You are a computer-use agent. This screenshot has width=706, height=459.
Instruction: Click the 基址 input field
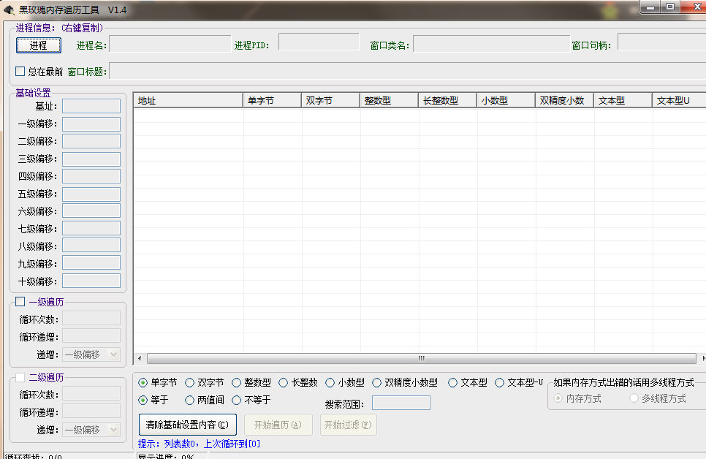coord(91,106)
